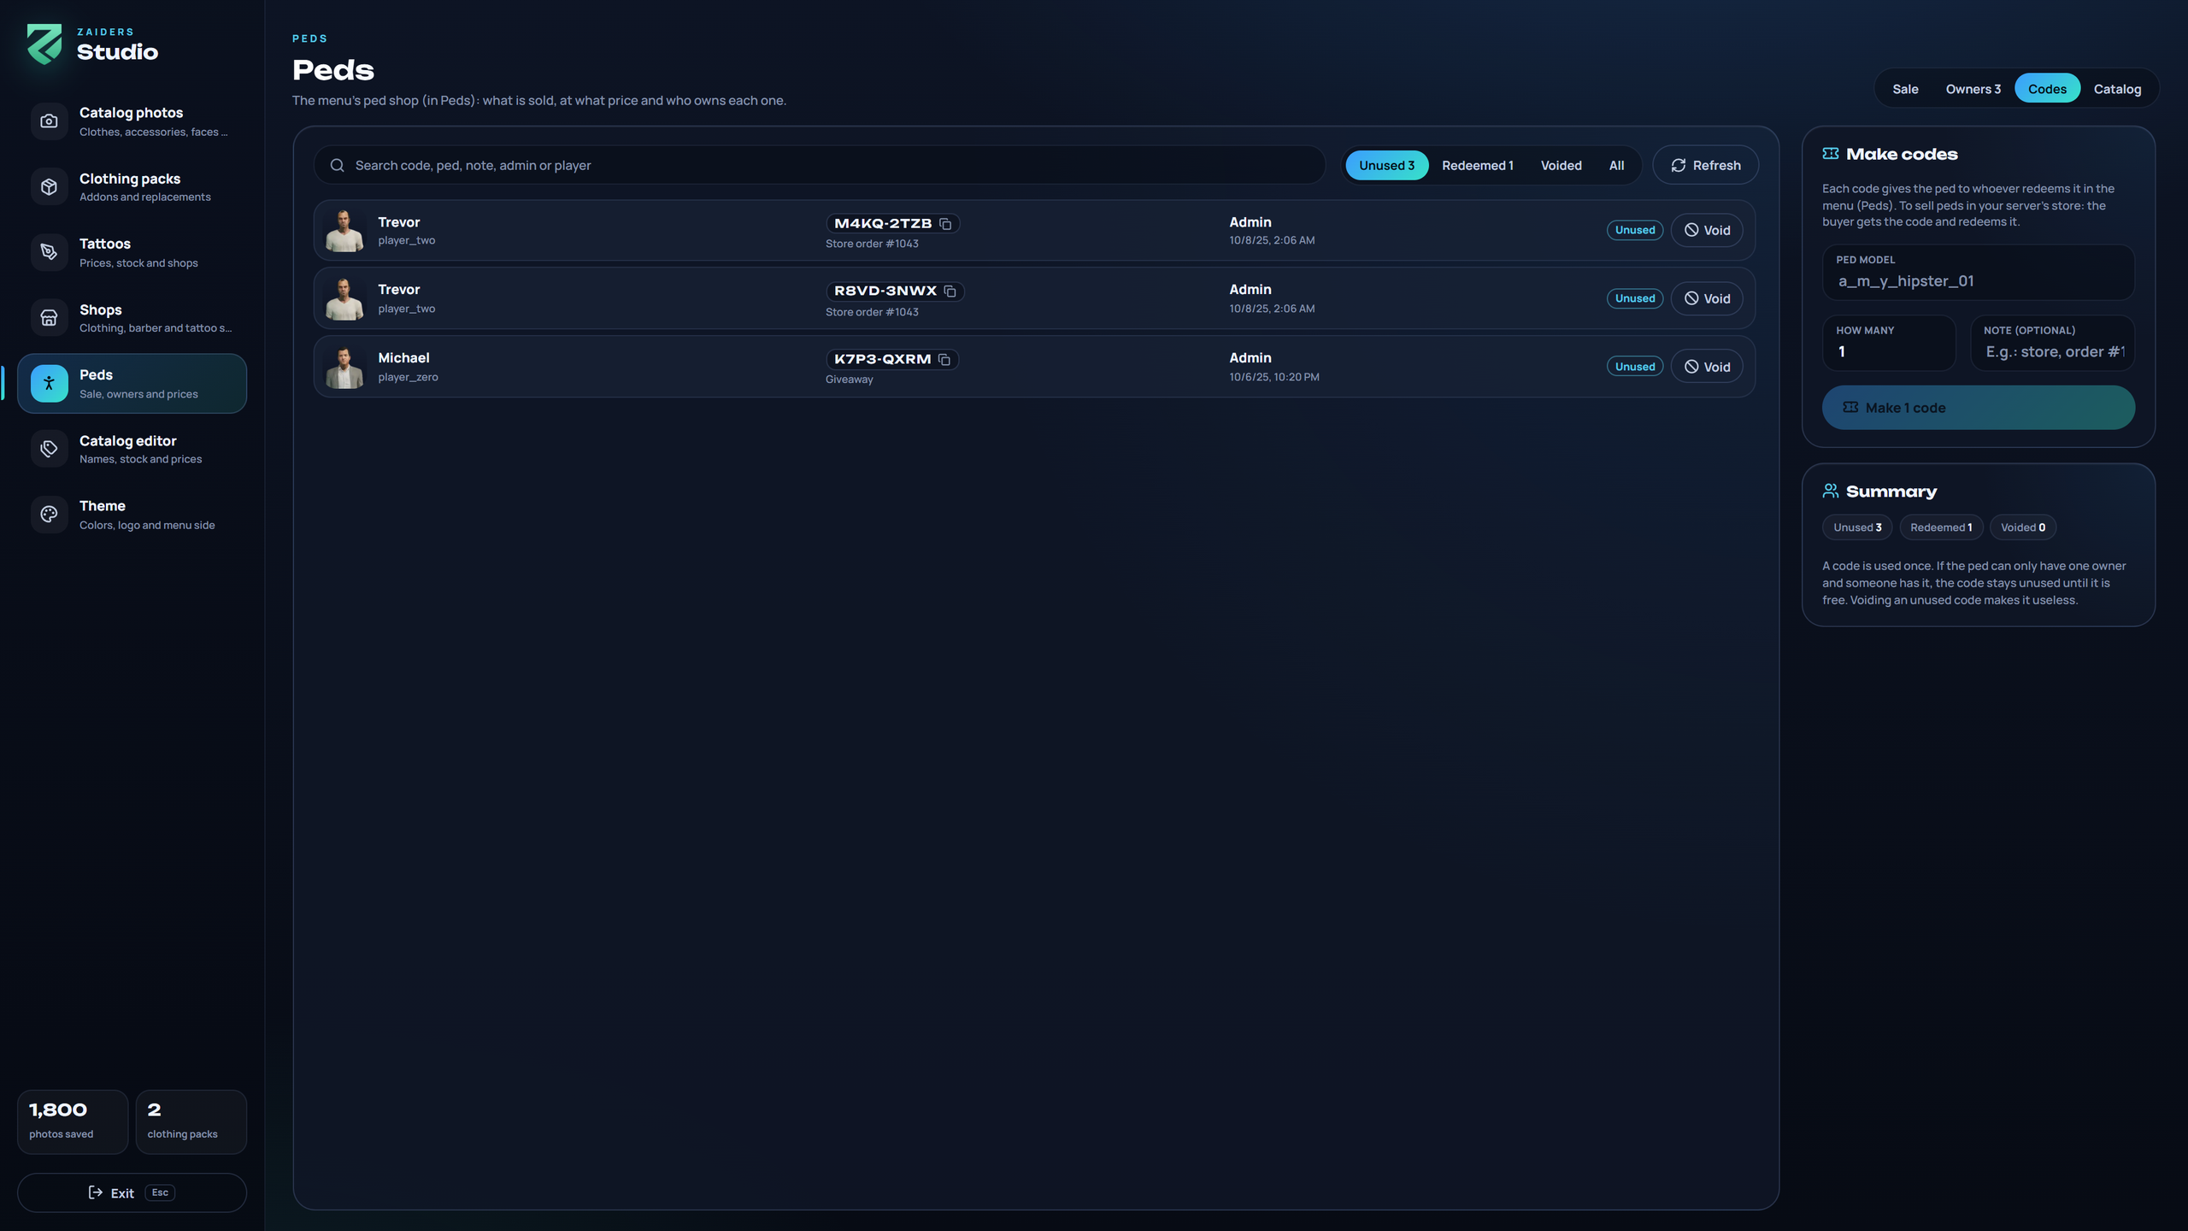2188x1231 pixels.
Task: Void Michael's code K7P3-QXRM
Action: point(1707,367)
